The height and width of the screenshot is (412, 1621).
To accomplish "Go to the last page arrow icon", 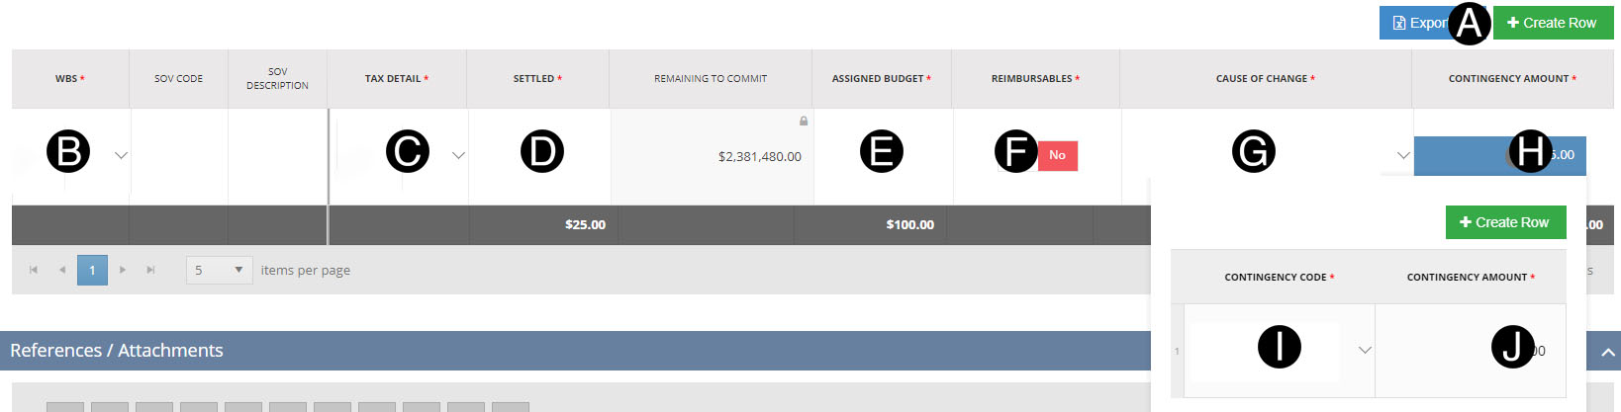I will tap(150, 270).
